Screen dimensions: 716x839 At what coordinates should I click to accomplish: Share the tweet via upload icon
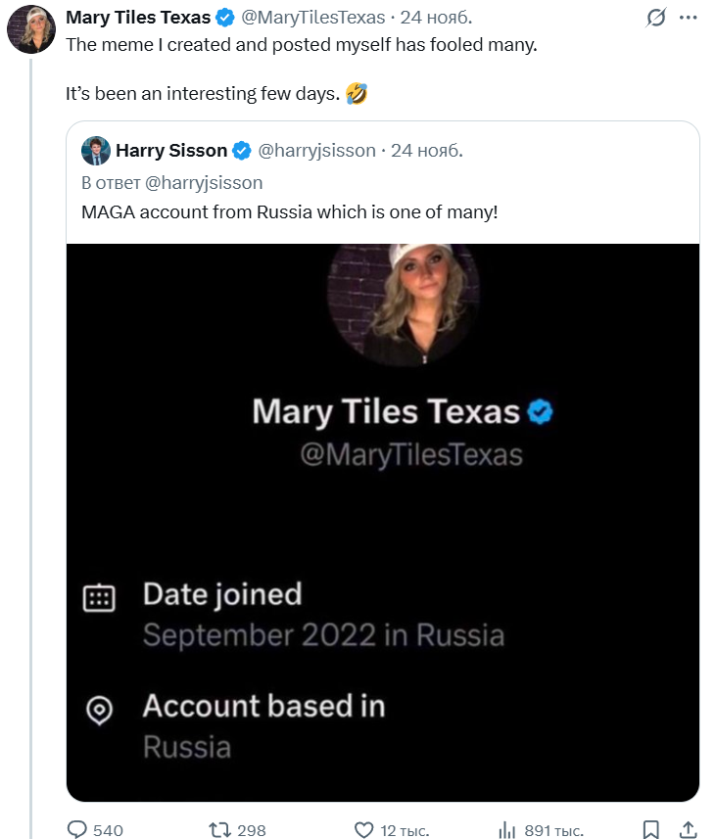(688, 830)
